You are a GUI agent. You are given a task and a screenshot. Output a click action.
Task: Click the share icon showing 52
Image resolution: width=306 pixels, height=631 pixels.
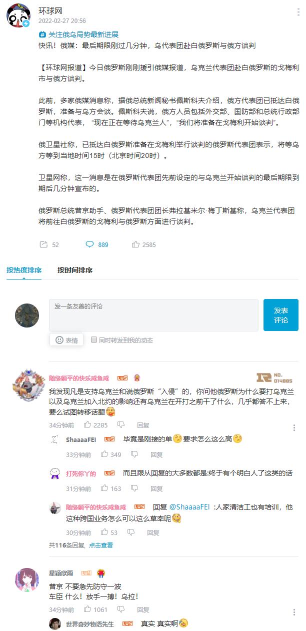(43, 244)
